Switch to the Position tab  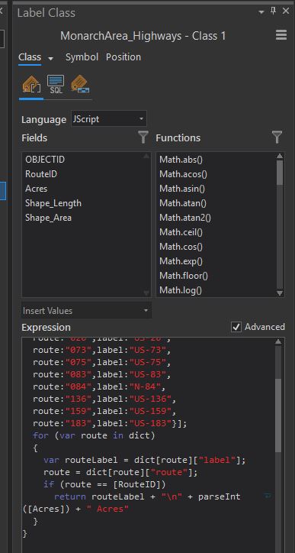(123, 57)
